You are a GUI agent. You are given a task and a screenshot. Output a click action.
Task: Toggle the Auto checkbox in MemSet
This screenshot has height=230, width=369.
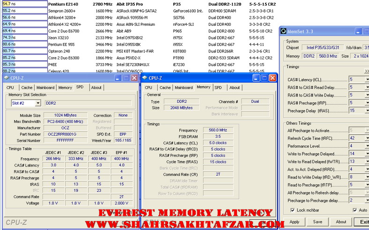[x=355, y=210]
